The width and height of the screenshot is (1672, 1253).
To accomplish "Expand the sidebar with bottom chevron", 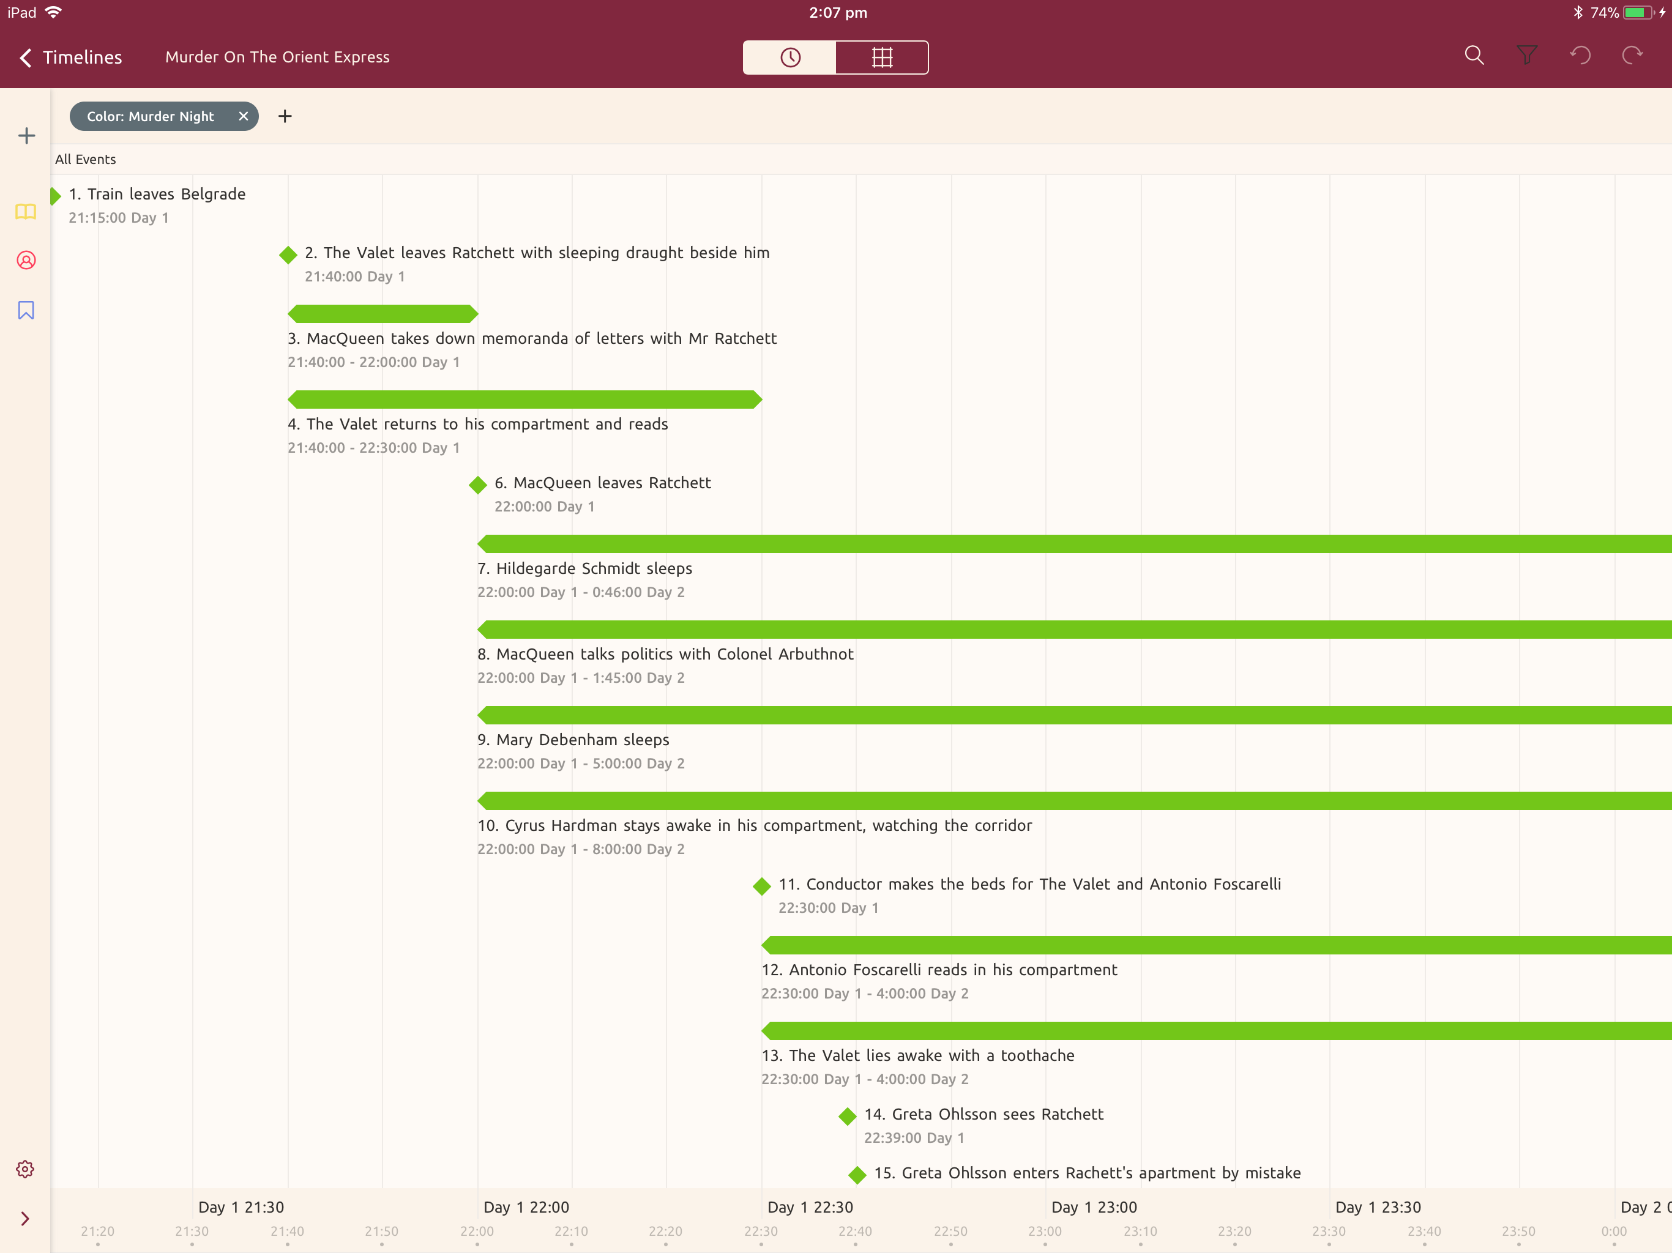I will [25, 1219].
